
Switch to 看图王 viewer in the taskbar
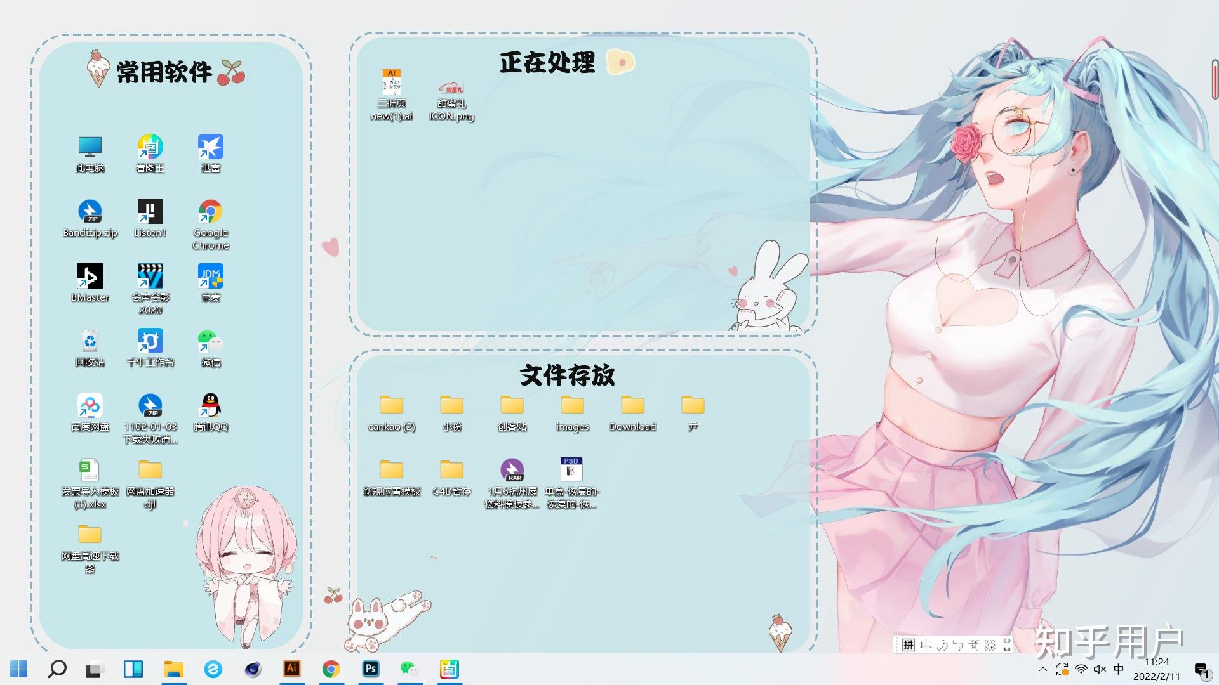[x=450, y=669]
